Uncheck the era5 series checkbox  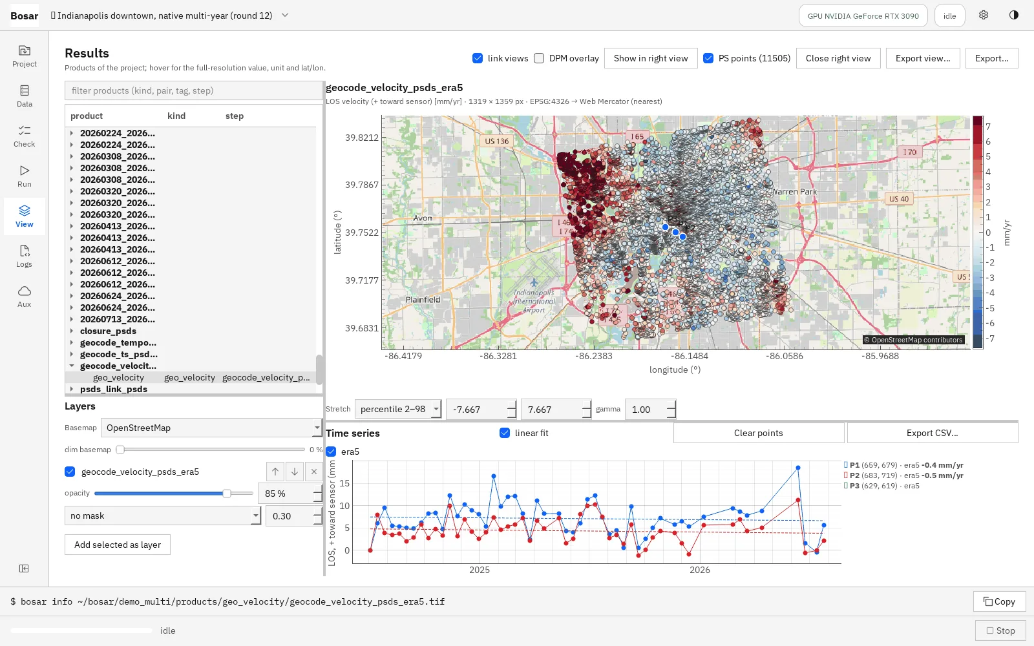pos(331,452)
